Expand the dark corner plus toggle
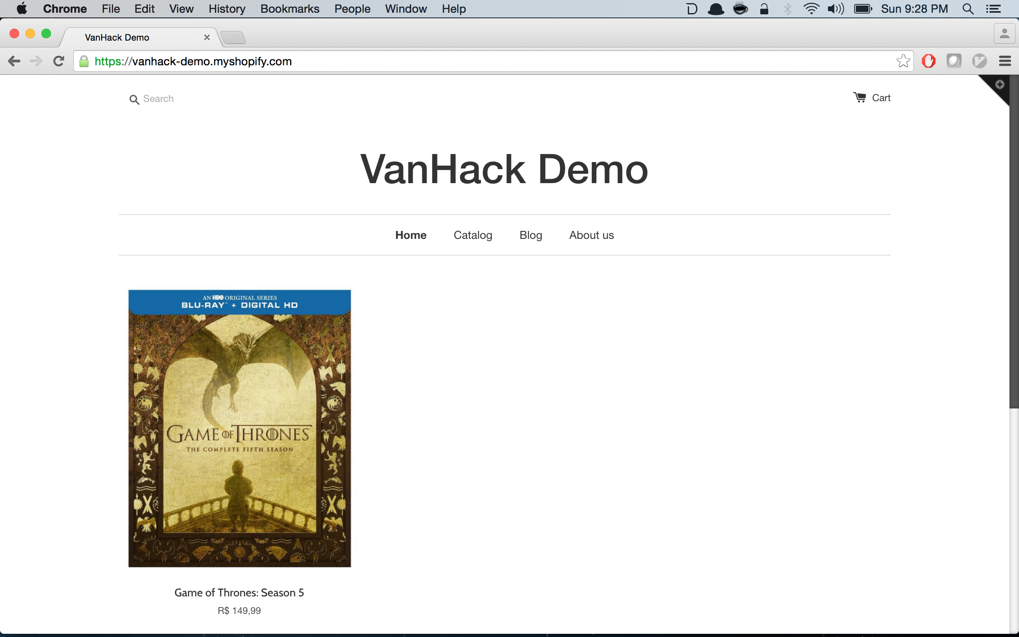This screenshot has width=1019, height=637. 999,85
